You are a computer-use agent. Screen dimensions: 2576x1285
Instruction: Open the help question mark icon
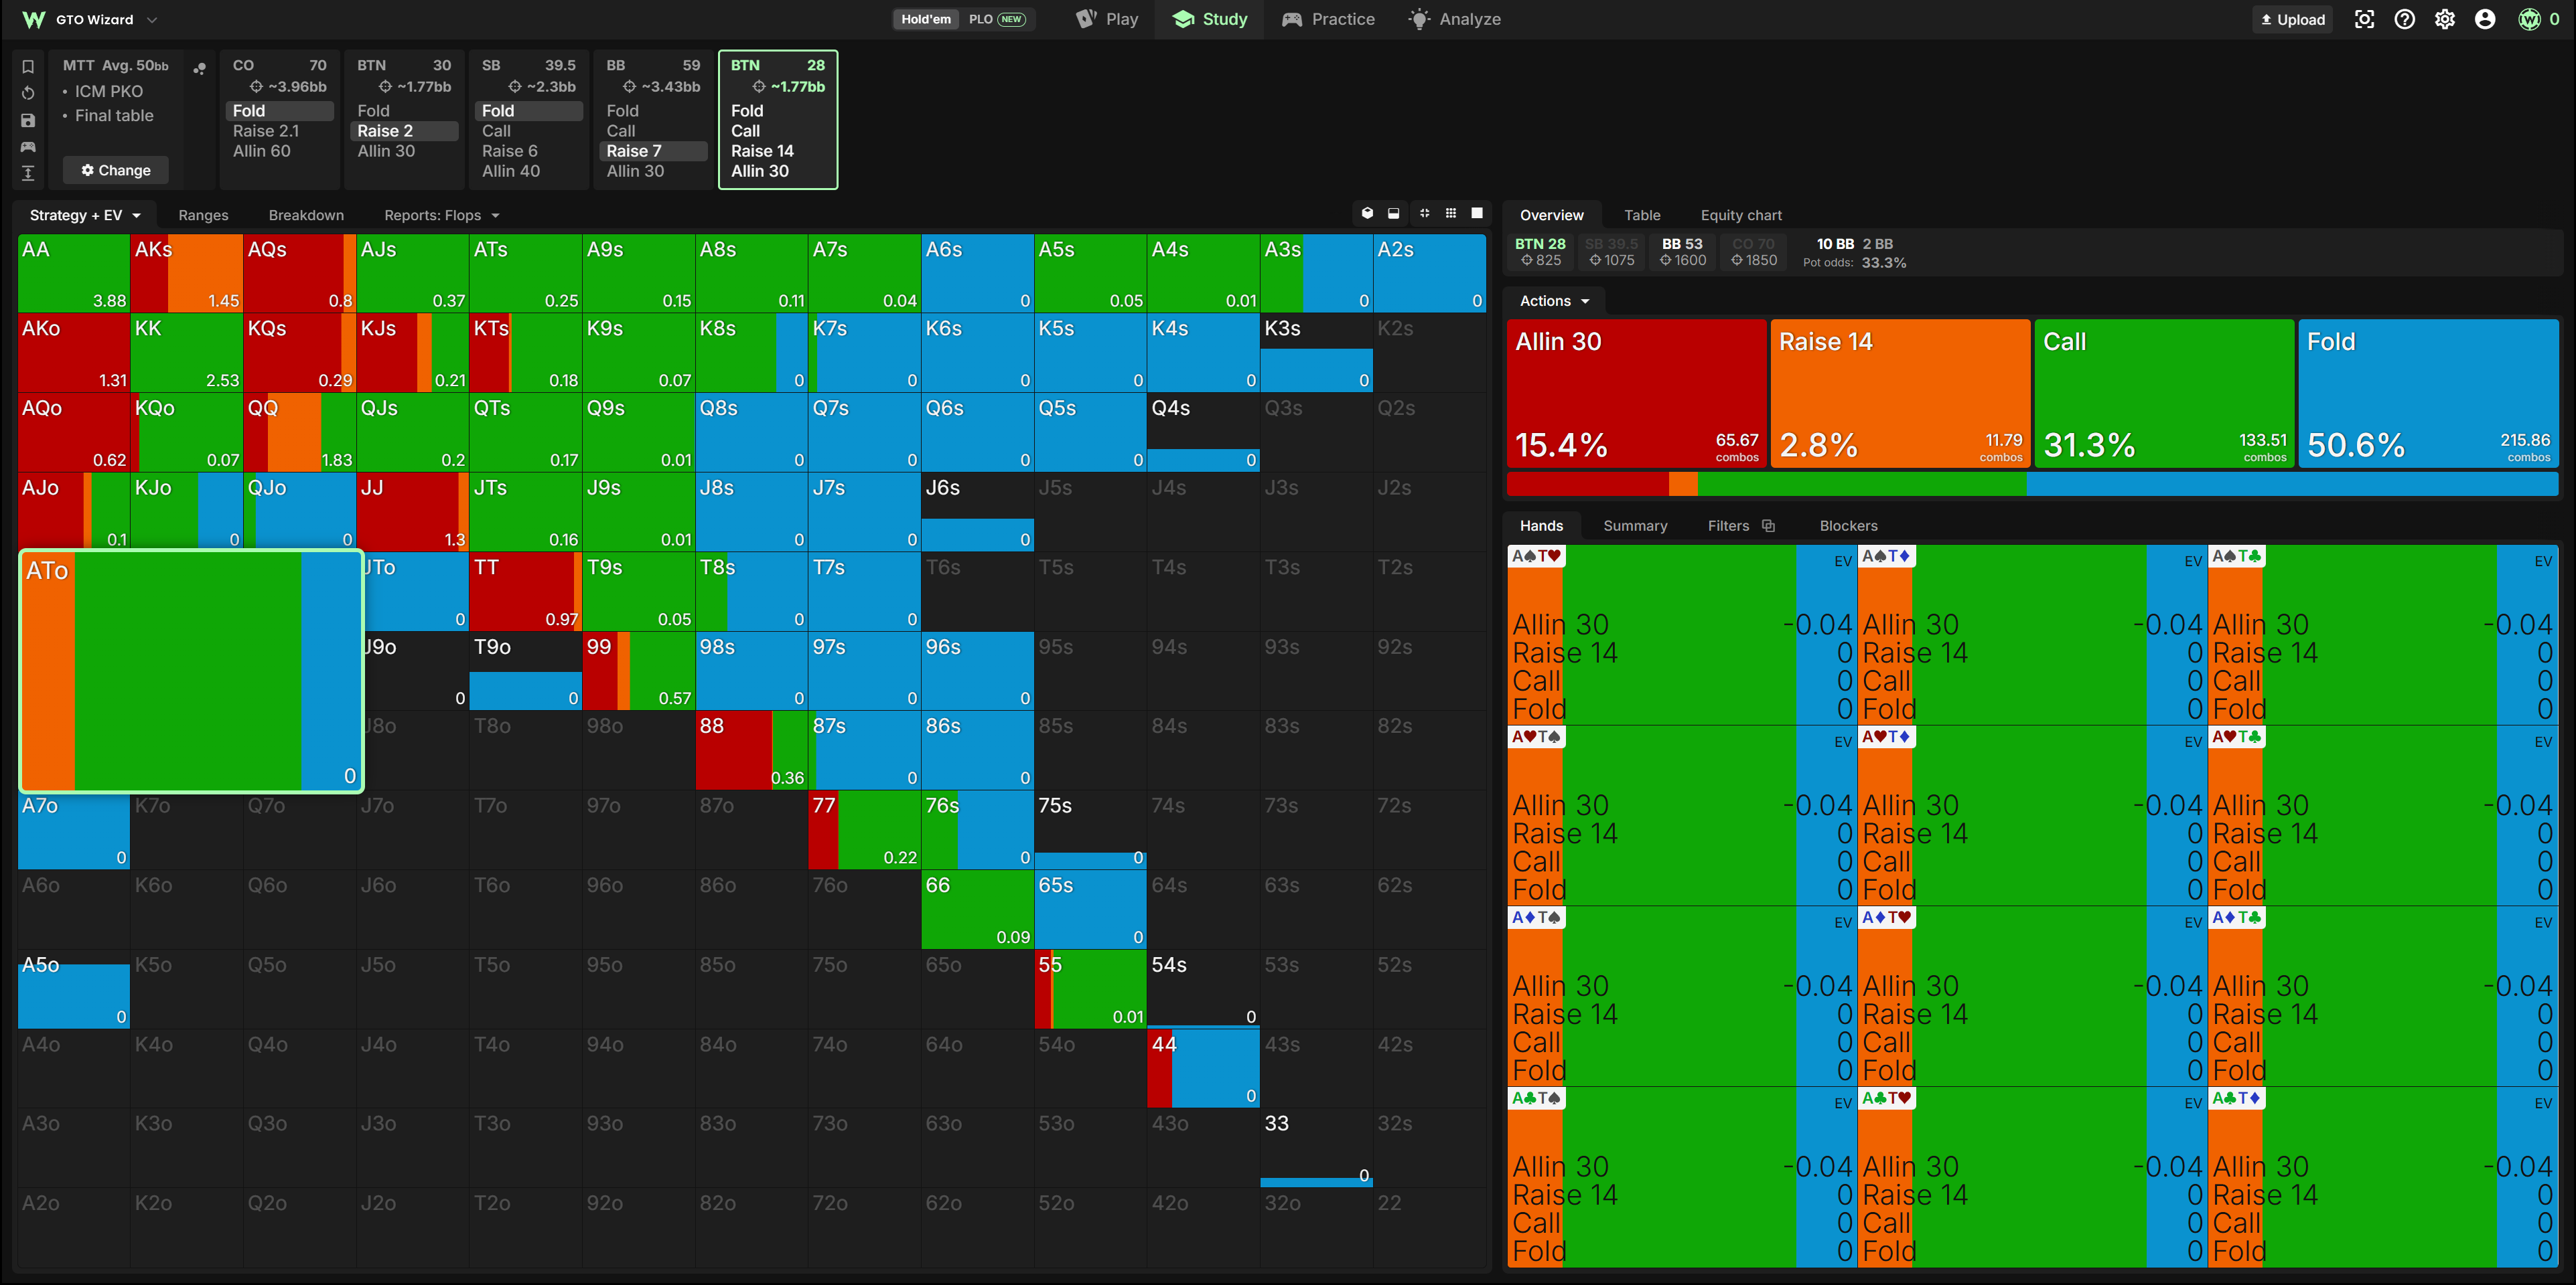coord(2404,19)
